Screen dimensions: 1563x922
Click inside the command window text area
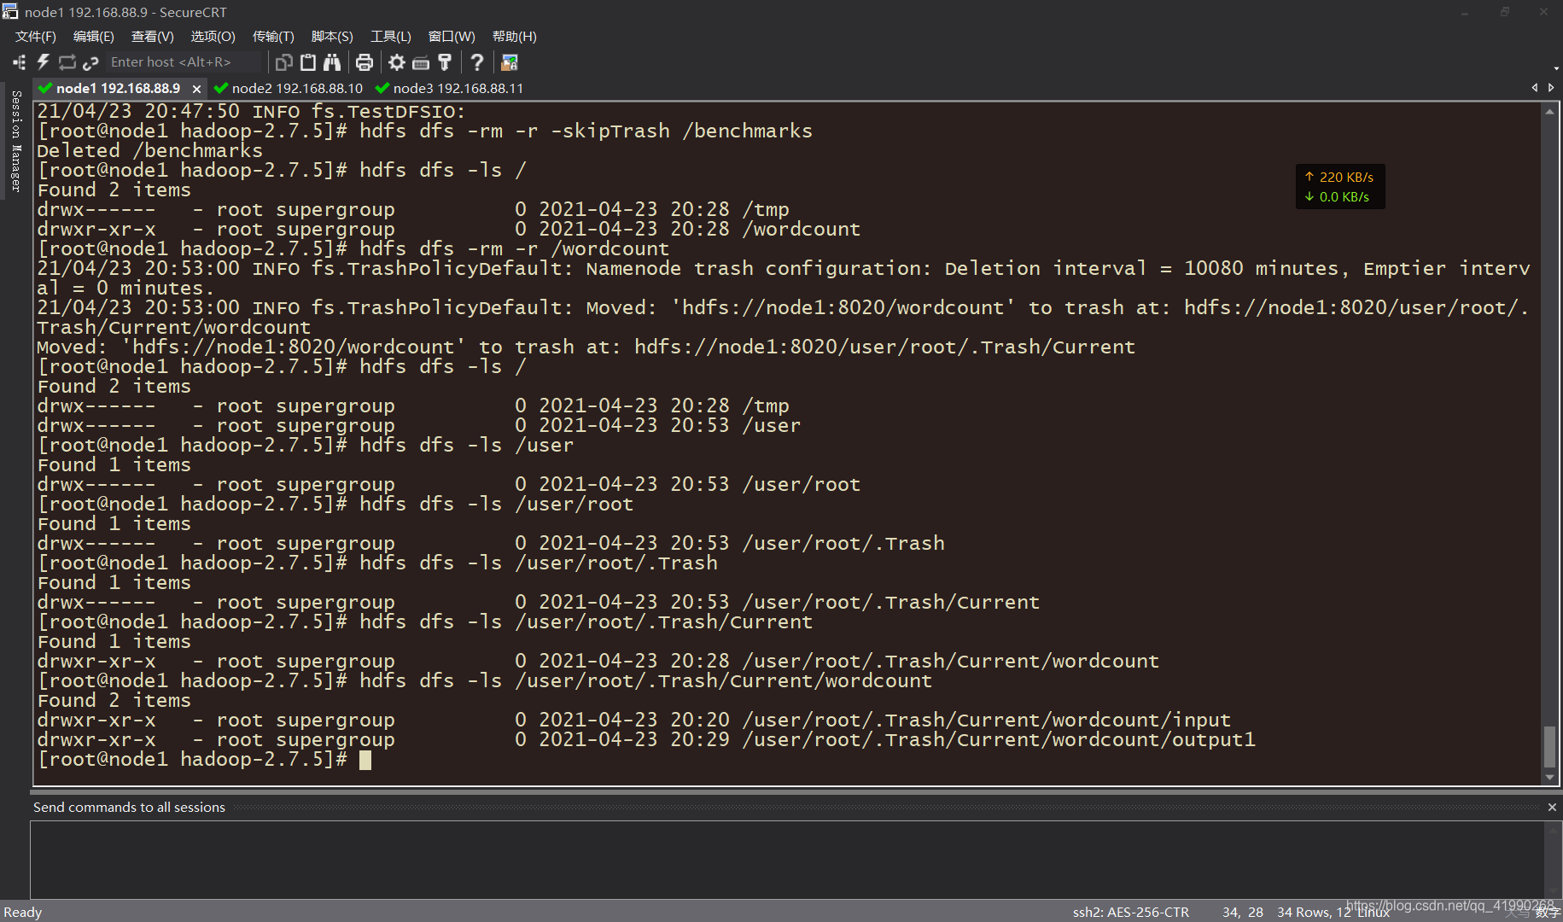coord(786,859)
